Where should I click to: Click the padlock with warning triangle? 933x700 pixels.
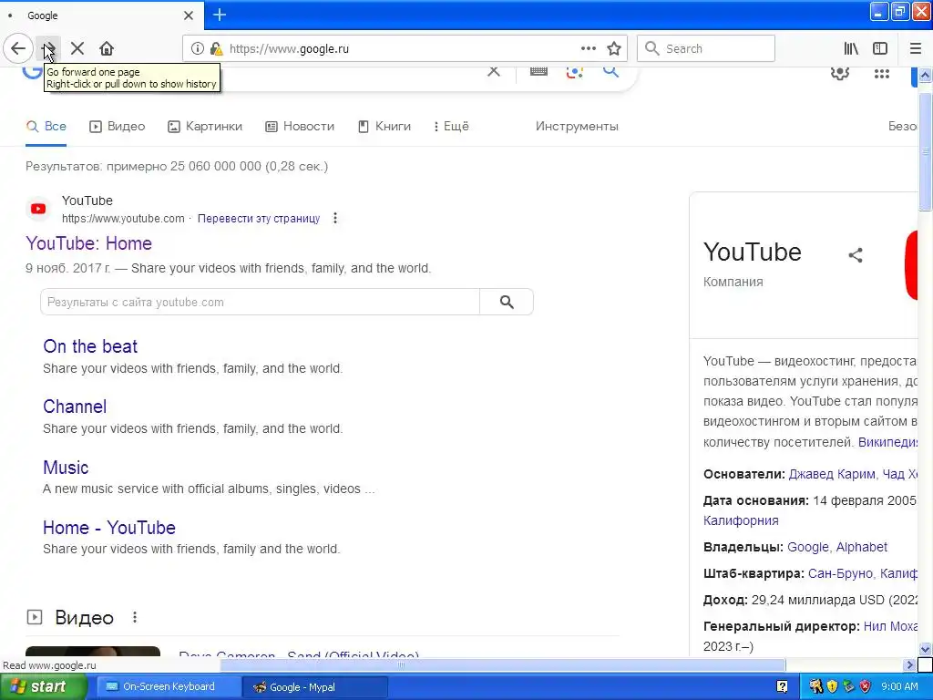coord(216,49)
